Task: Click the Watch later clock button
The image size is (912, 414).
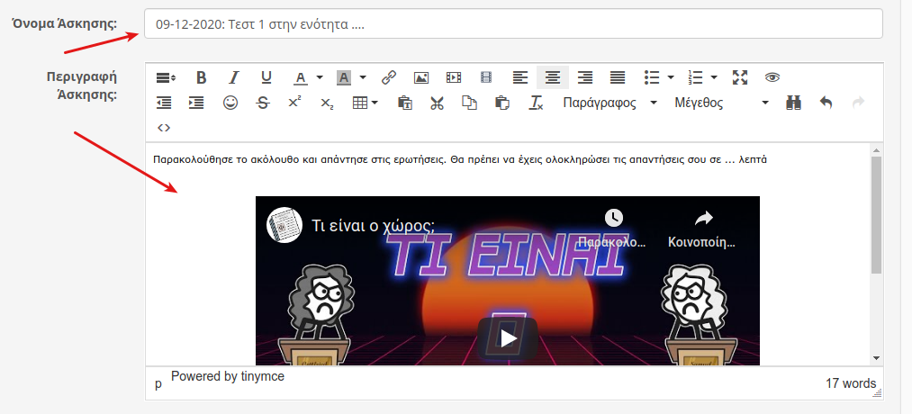Action: click(x=613, y=218)
